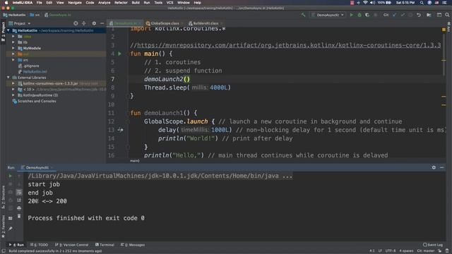452x254 pixels.
Task: Expand the KotlinJavaRuntime library node
Action: pyautogui.click(x=13, y=95)
